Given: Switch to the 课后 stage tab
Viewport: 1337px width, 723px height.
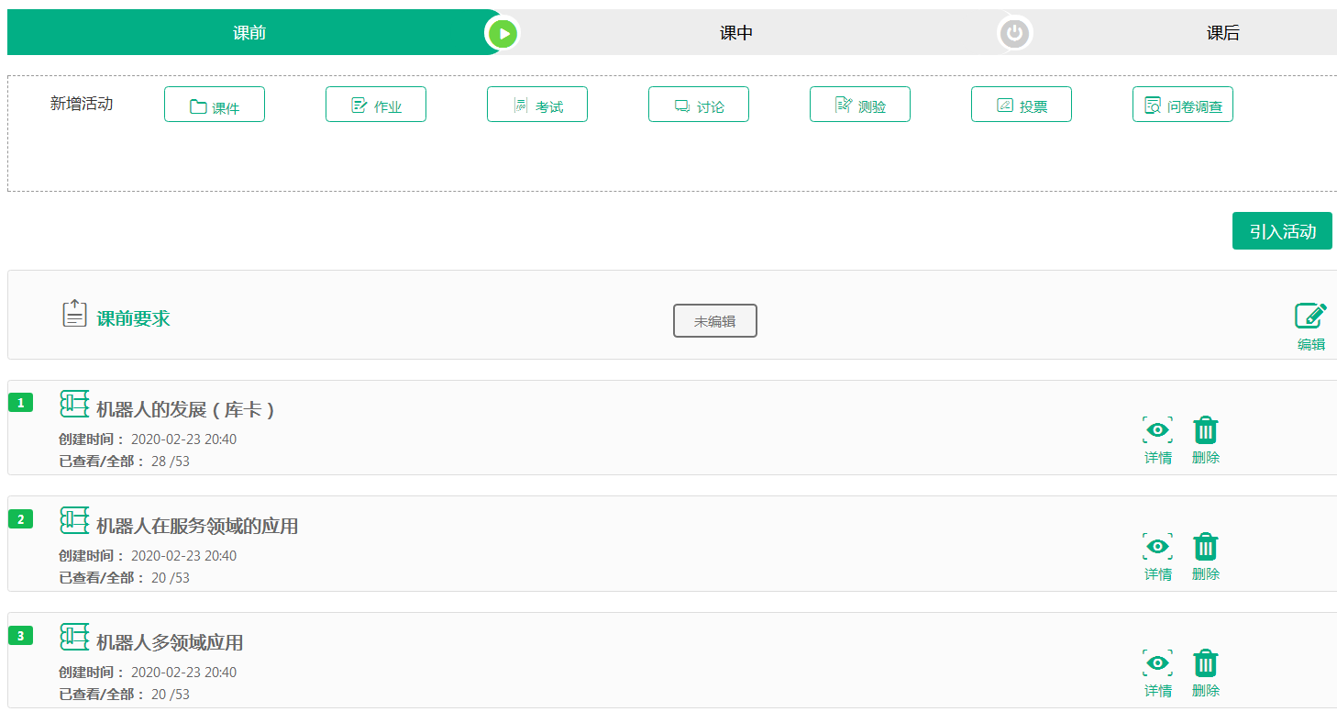Looking at the screenshot, I should [1222, 34].
